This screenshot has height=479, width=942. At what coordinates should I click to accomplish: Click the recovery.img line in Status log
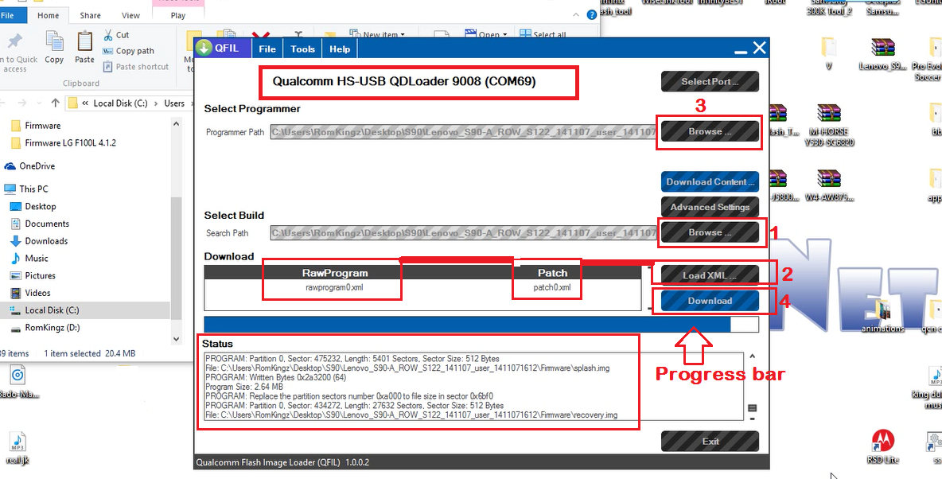click(411, 415)
